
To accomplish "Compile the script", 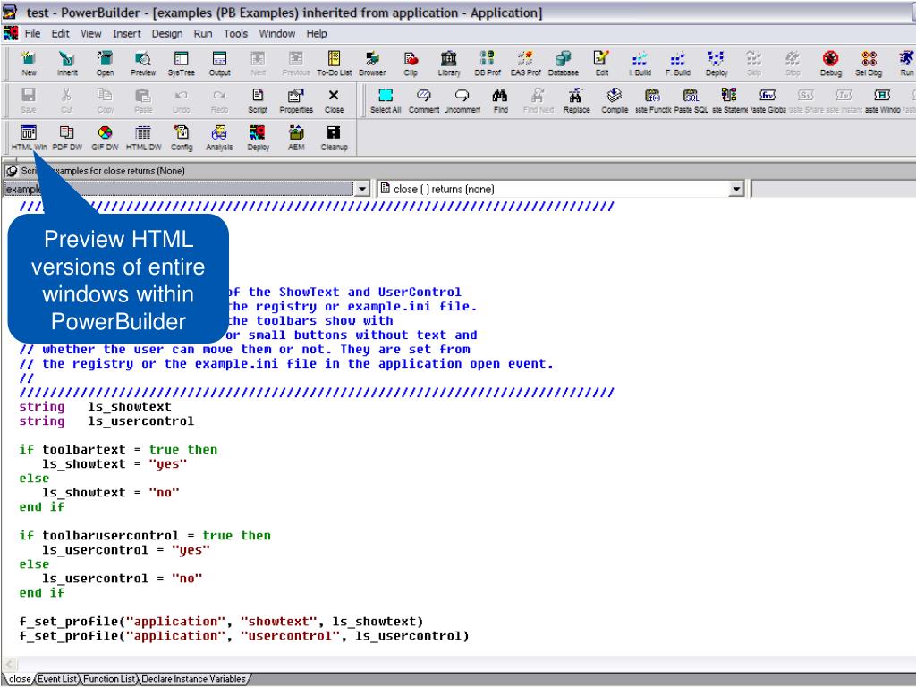I will 615,100.
